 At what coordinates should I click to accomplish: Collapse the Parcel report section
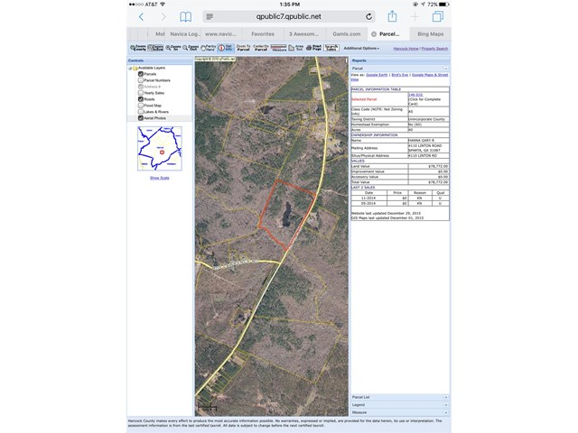point(445,69)
